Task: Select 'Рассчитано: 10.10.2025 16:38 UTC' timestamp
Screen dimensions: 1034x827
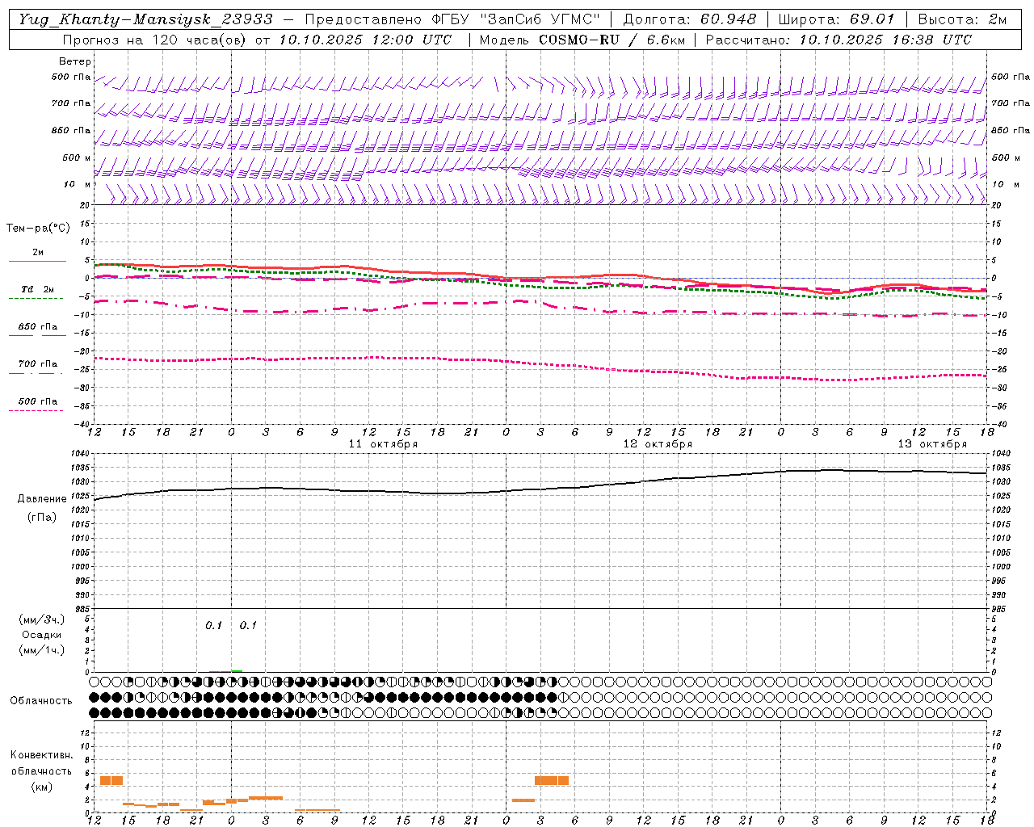Action: click(x=839, y=40)
